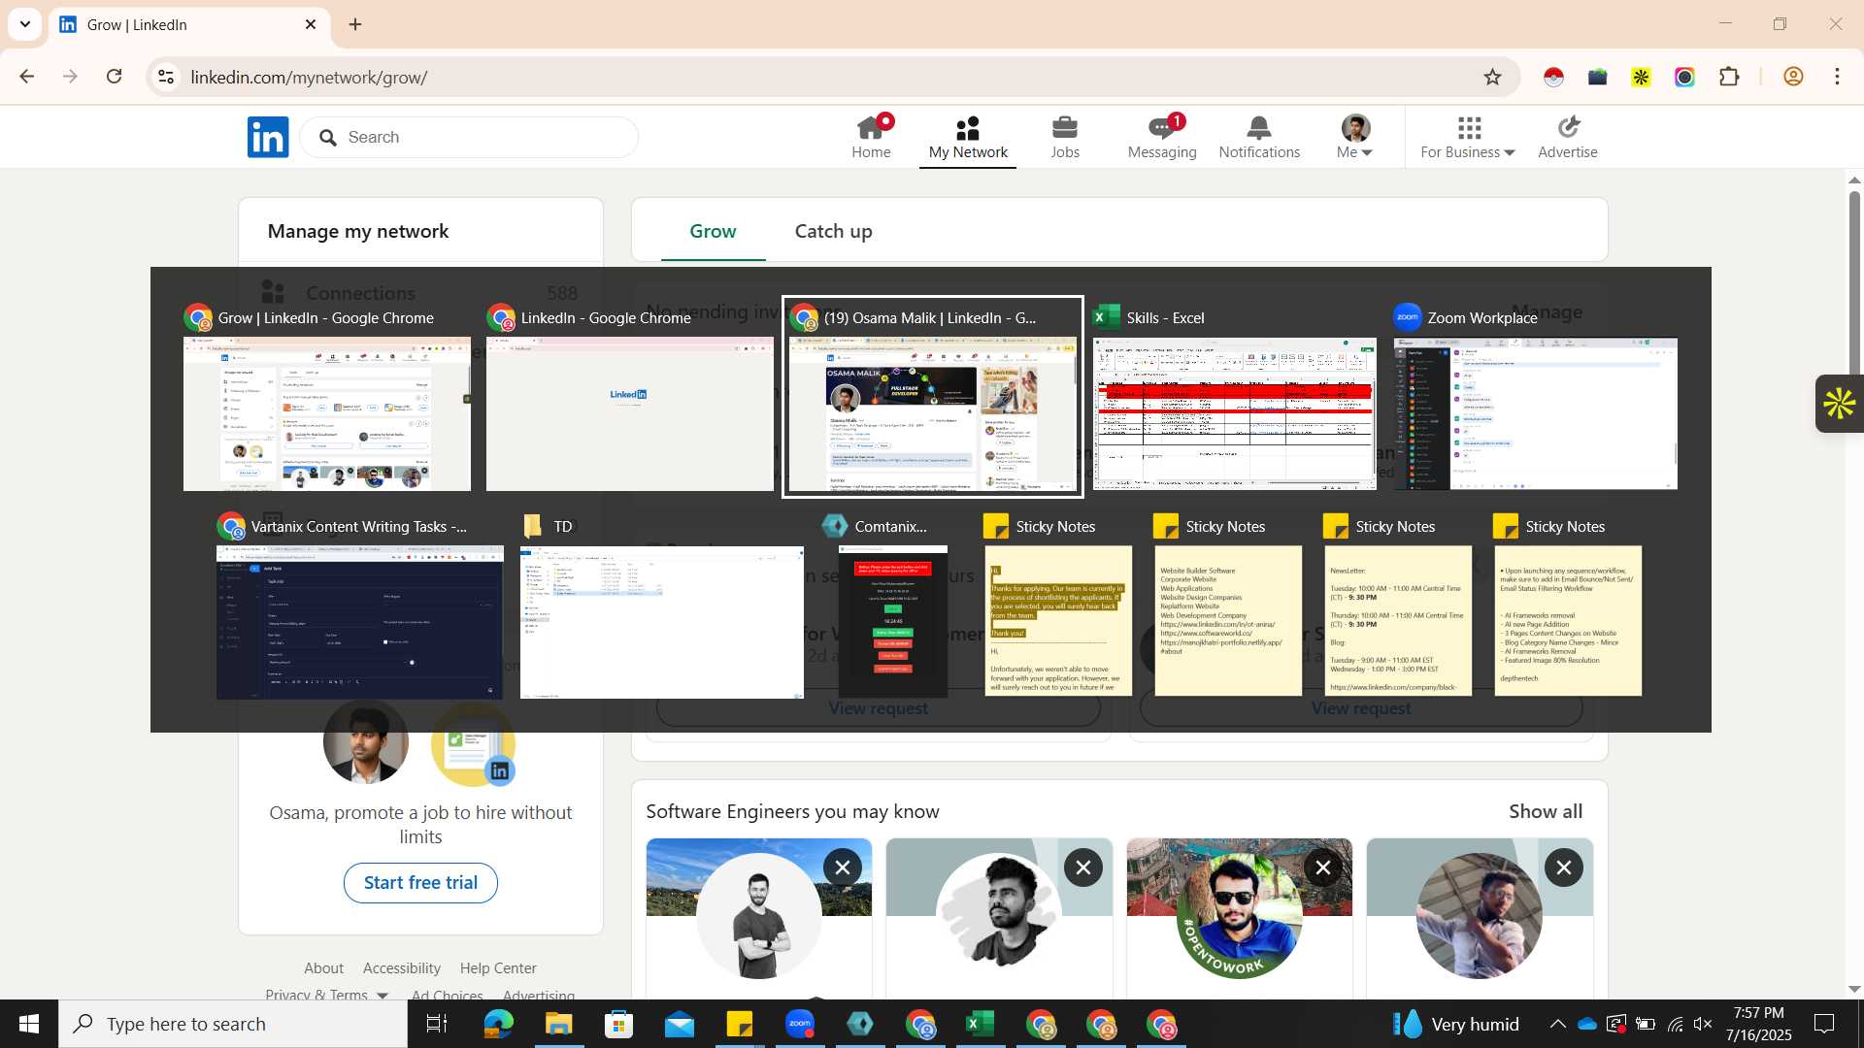Open Task View on taskbar
This screenshot has height=1048, width=1864.
[x=437, y=1024]
